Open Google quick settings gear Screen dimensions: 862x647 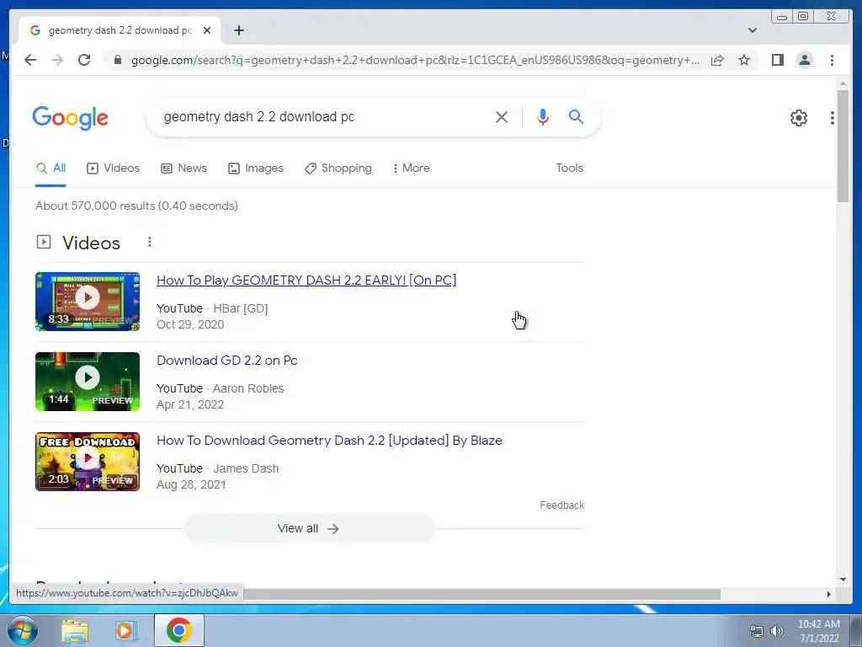point(798,118)
